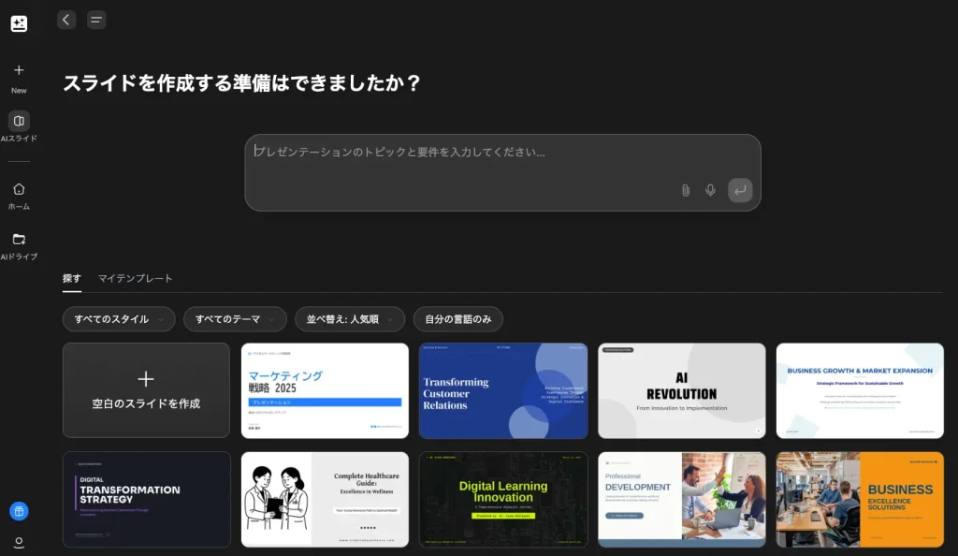Change sorting via 並べ替え: 人気順 dropdown
This screenshot has height=556, width=958.
coord(349,319)
